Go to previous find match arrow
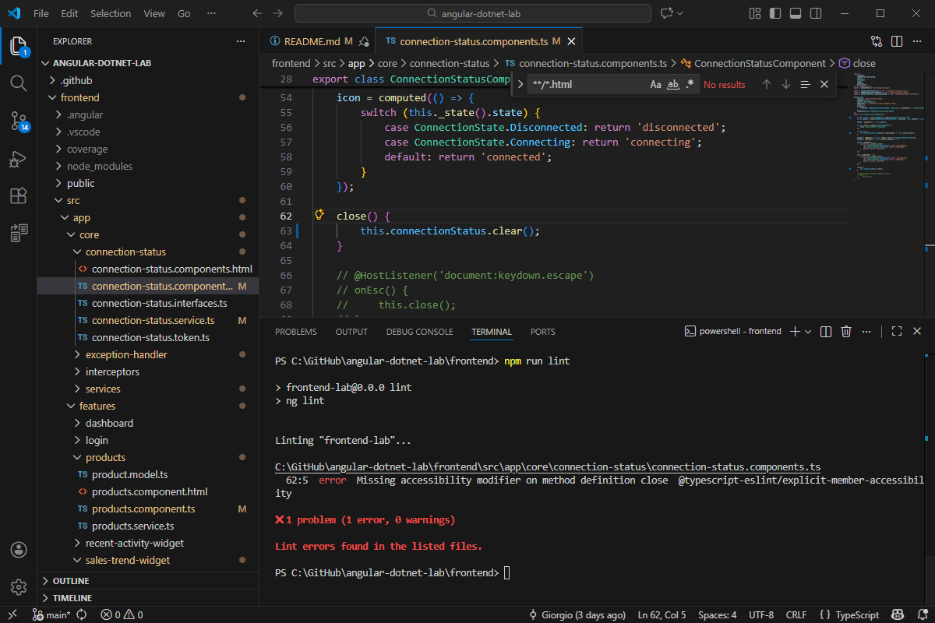Viewport: 935px width, 623px height. (767, 84)
